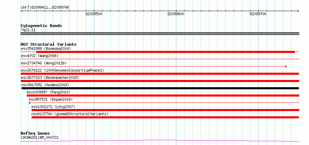Open the esv4702 (Wang2008) variant label
Image resolution: width=309 pixels, height=145 pixels.
coord(40,56)
